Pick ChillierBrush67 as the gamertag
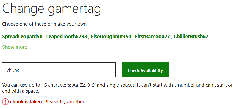This screenshot has height=109, width=238. click(191, 37)
